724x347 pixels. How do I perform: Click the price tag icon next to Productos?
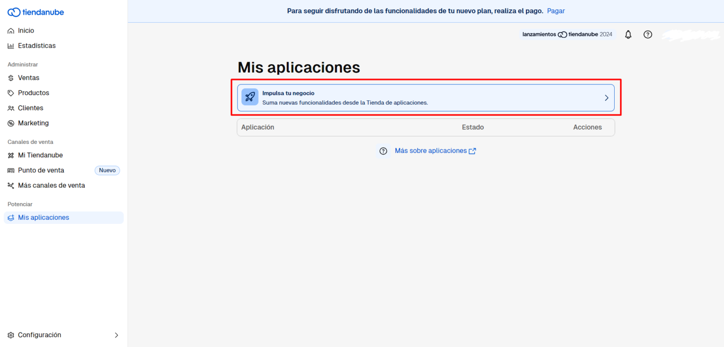10,92
